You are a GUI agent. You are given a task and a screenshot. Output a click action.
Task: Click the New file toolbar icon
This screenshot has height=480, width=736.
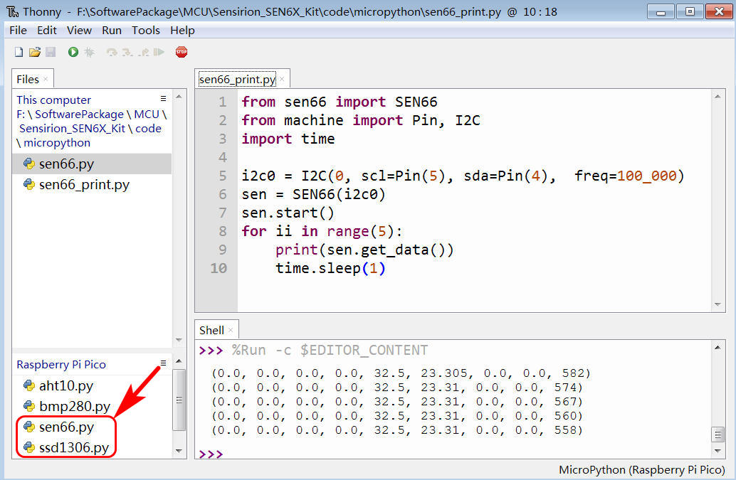pyautogui.click(x=19, y=52)
